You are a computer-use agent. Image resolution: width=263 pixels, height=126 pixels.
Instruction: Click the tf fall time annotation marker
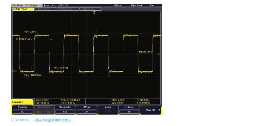[x=61, y=68]
